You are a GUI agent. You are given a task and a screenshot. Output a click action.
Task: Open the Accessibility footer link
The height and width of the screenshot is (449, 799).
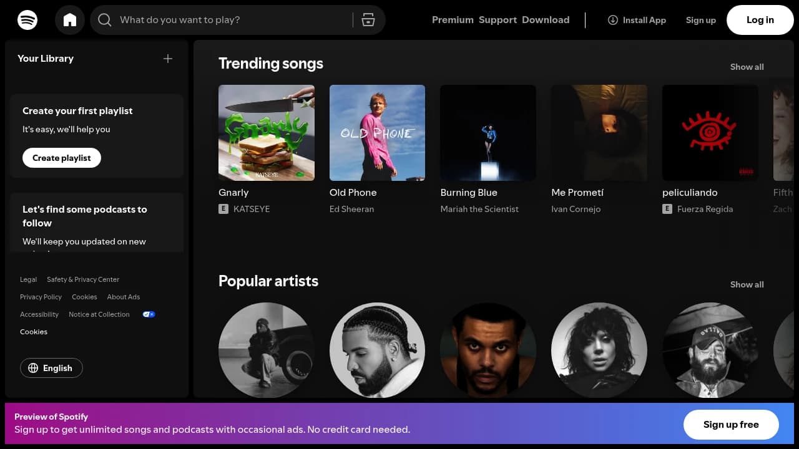39,314
